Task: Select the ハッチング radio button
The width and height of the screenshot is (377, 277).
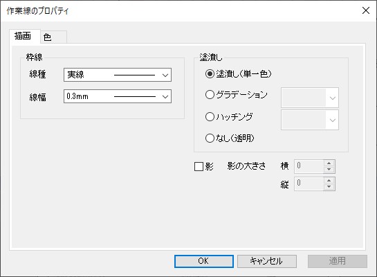Action: [x=210, y=117]
